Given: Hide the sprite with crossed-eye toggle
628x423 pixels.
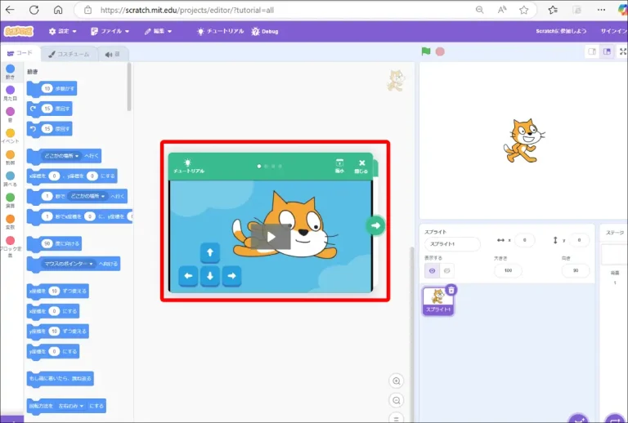Looking at the screenshot, I should pos(447,270).
